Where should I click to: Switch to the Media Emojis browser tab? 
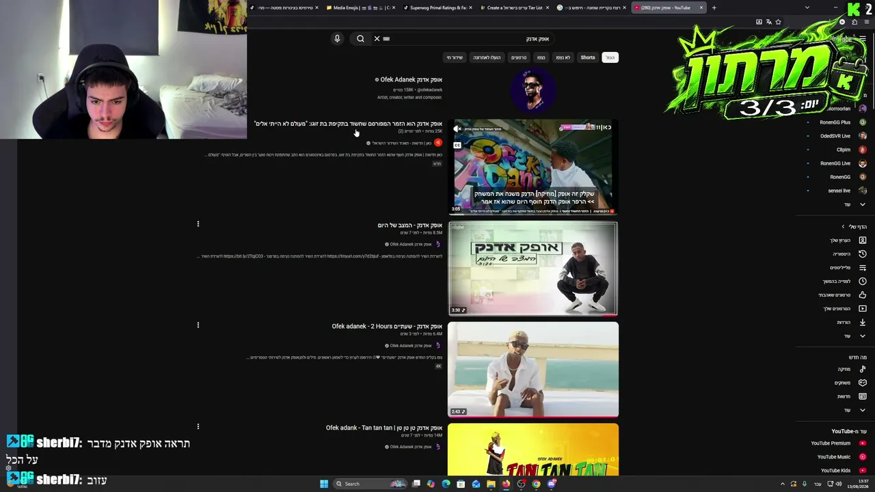(362, 8)
